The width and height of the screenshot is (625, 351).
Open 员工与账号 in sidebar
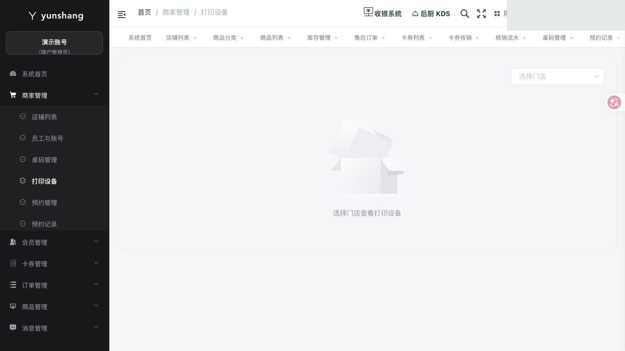click(54, 138)
